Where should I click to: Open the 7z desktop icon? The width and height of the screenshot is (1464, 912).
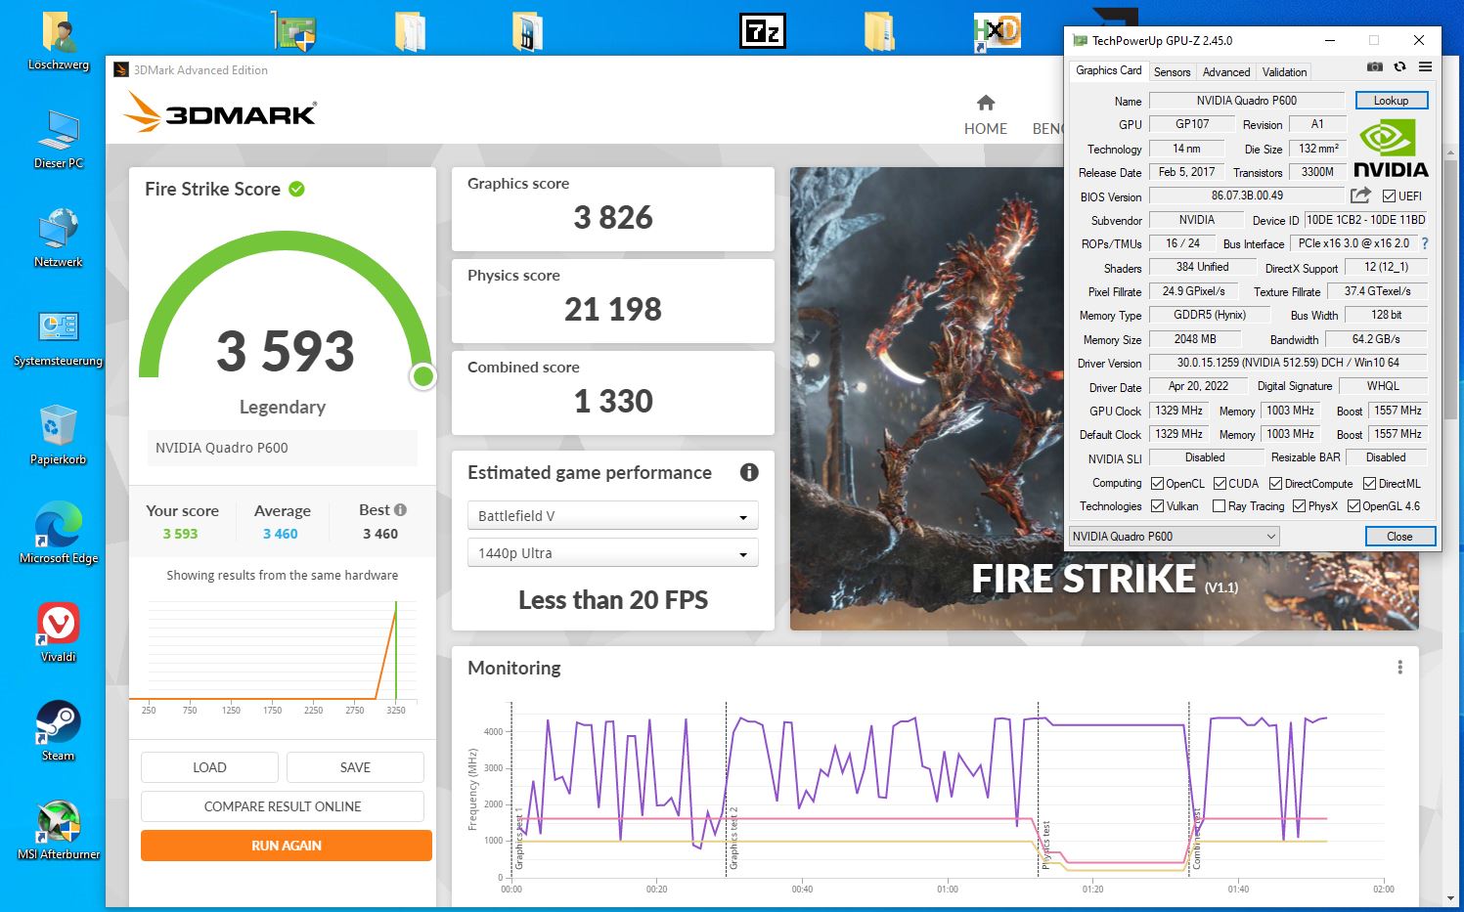click(762, 31)
